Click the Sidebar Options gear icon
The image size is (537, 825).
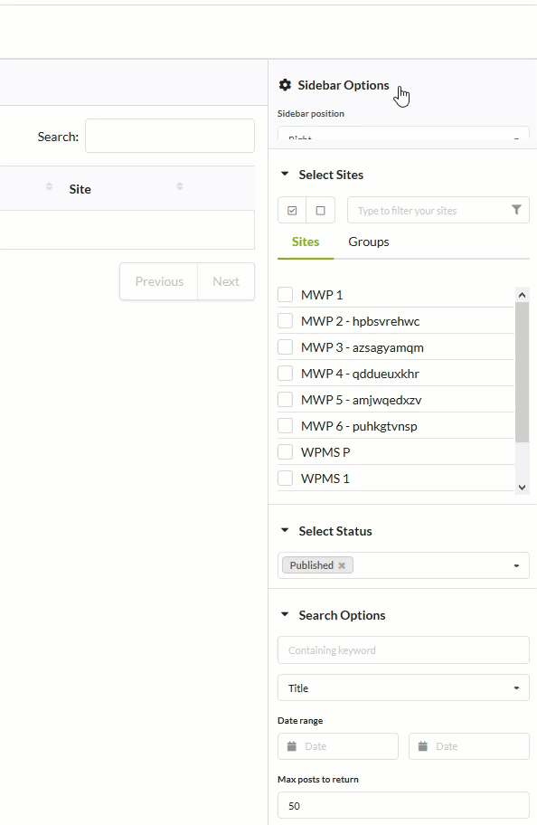point(285,84)
